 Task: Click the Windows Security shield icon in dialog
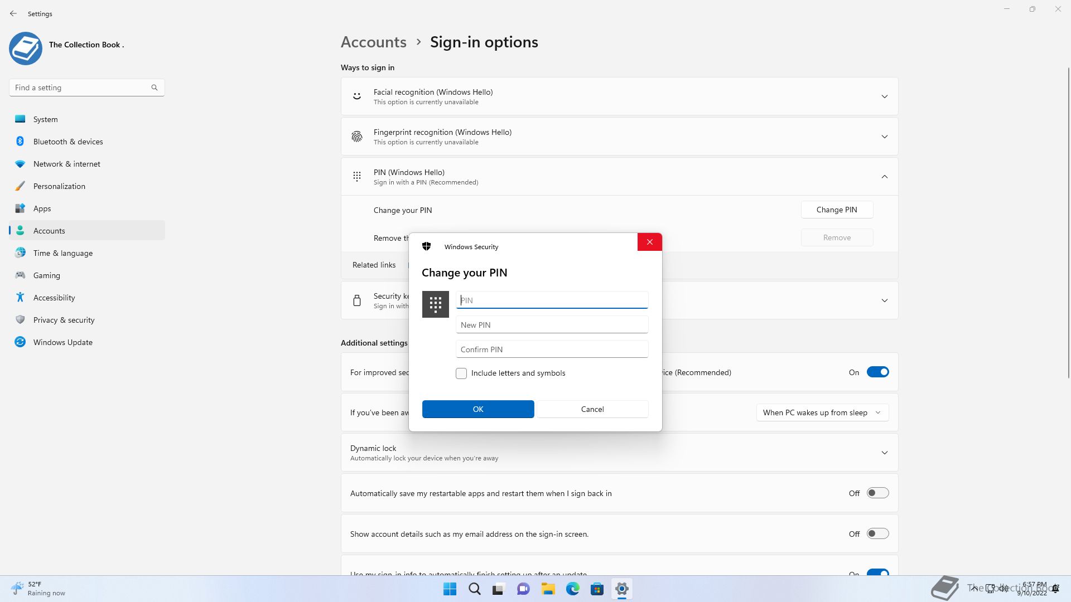[427, 246]
